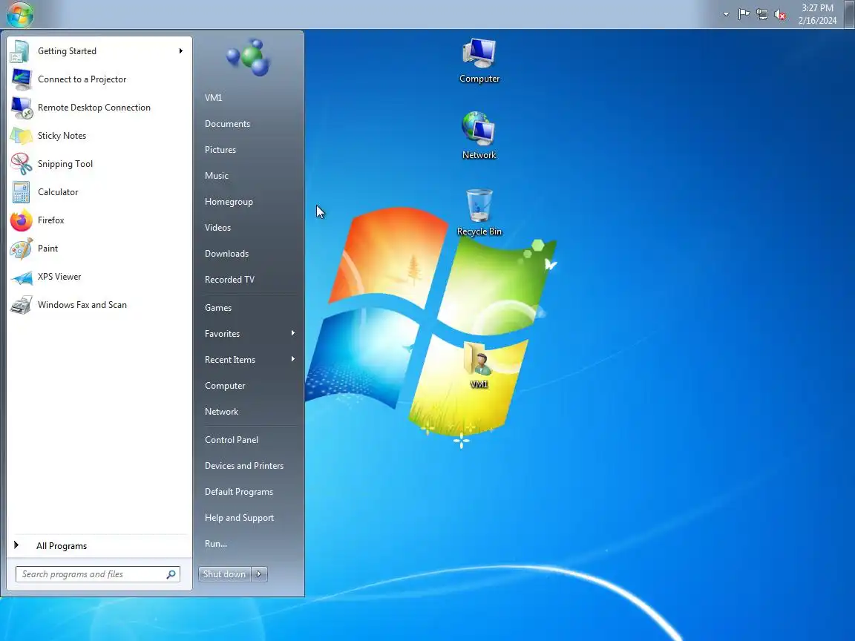Open the Firefox icon in the Start menu
Screen dimensions: 855x641
21,221
